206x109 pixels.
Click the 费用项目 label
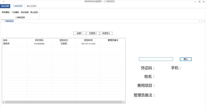point(146,86)
